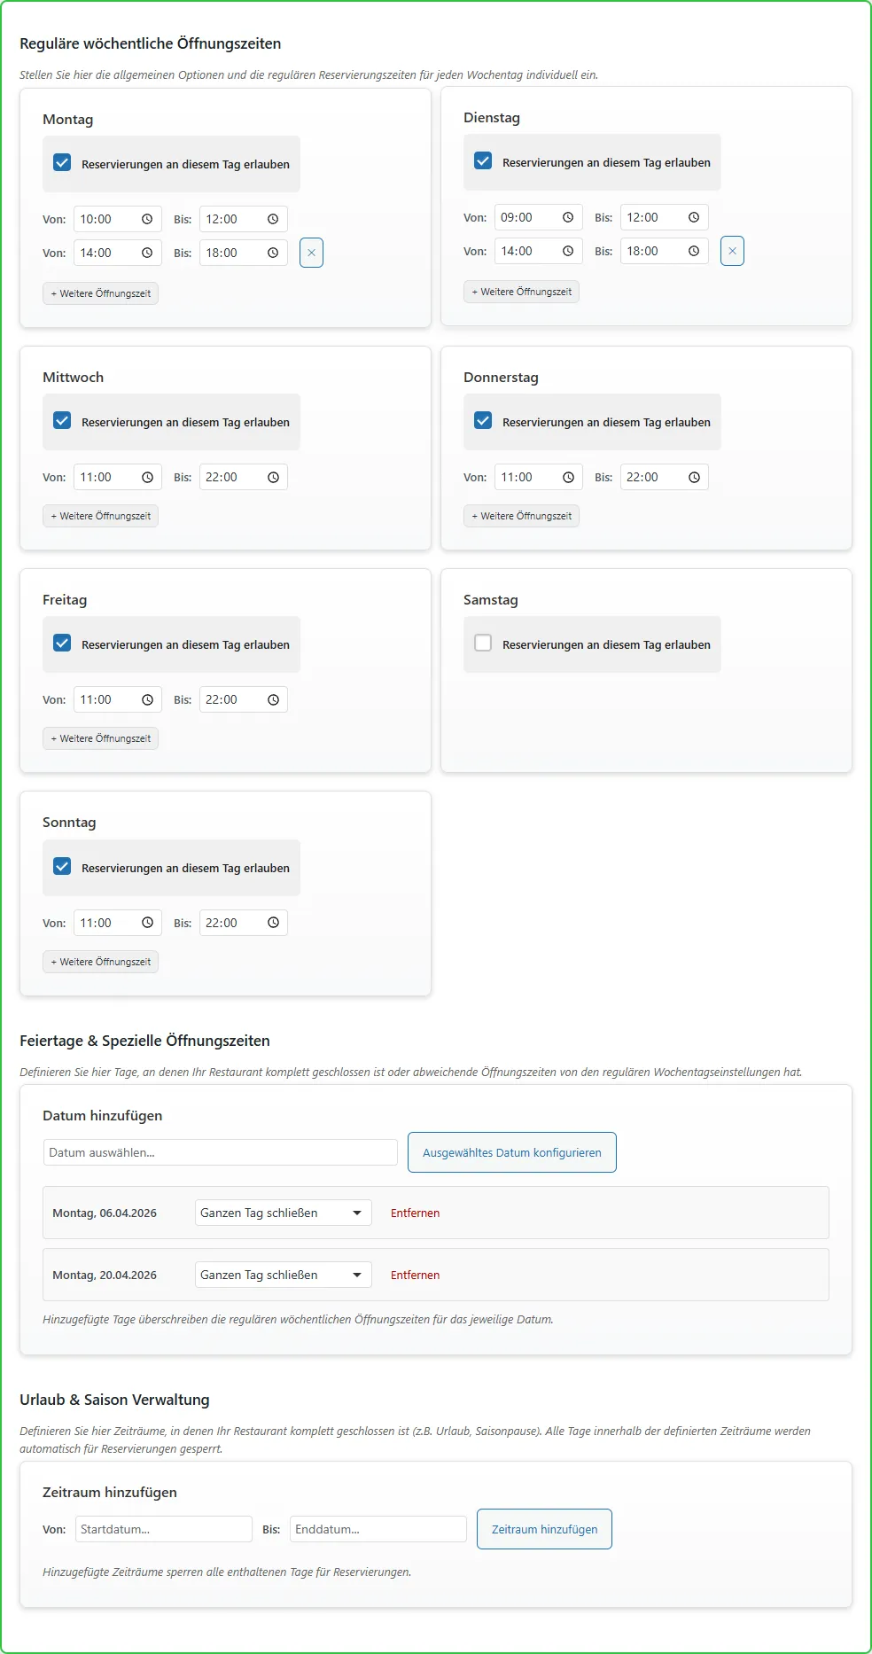Click Entfernen for Montag, 20.04.2026
Screen dimensions: 872x1654
click(415, 1275)
